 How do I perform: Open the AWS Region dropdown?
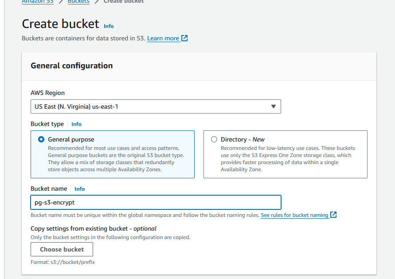155,106
